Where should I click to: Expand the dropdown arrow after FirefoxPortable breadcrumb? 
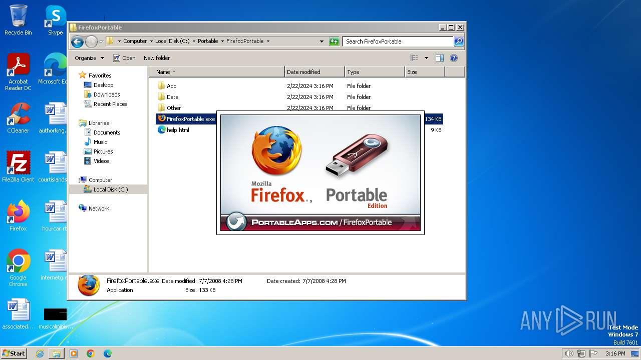268,41
